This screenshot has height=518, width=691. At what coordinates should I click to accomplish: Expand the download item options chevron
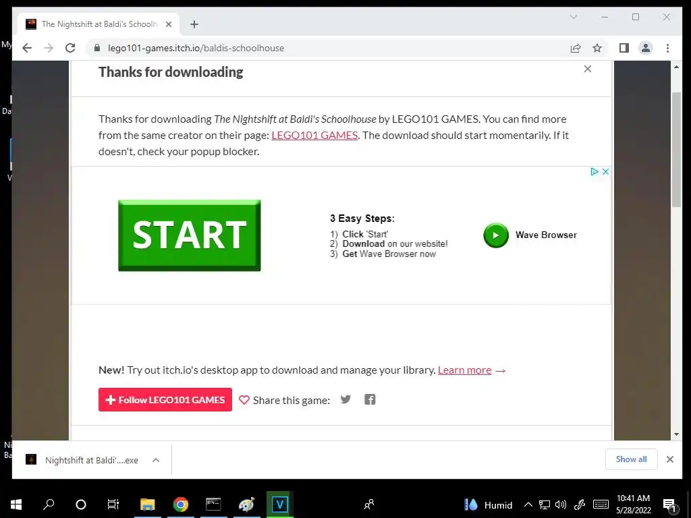coord(156,460)
